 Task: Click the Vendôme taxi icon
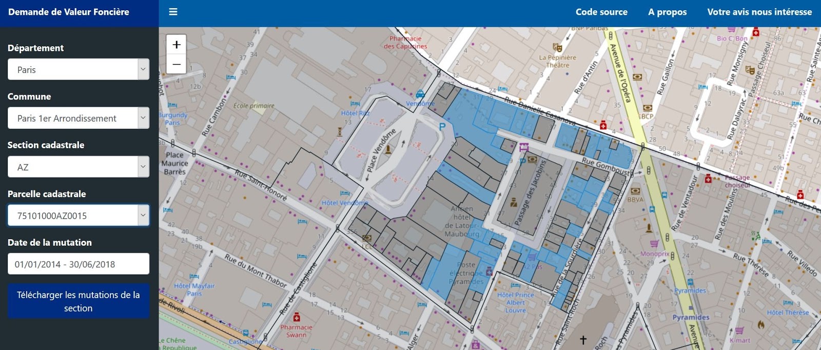click(420, 94)
